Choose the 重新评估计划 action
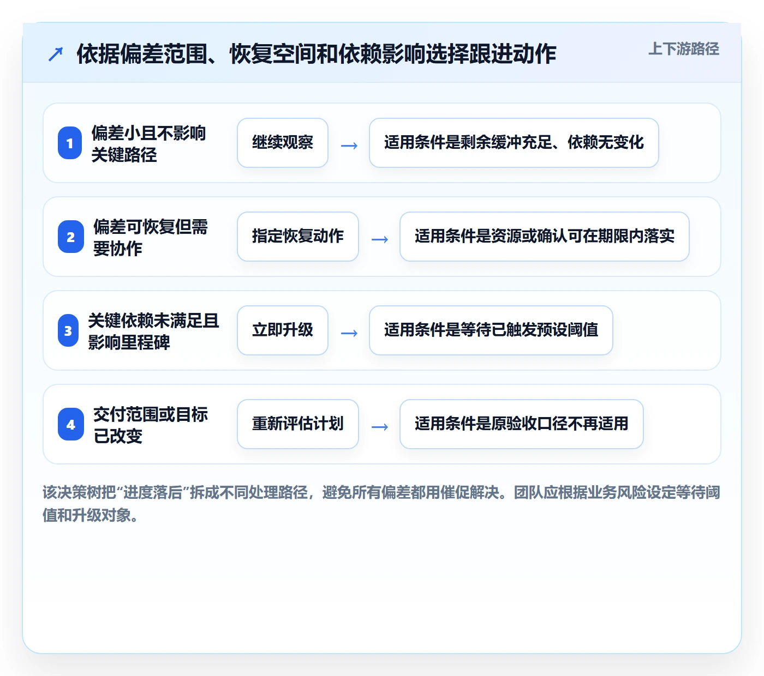Screen dimensions: 764x676 (298, 424)
